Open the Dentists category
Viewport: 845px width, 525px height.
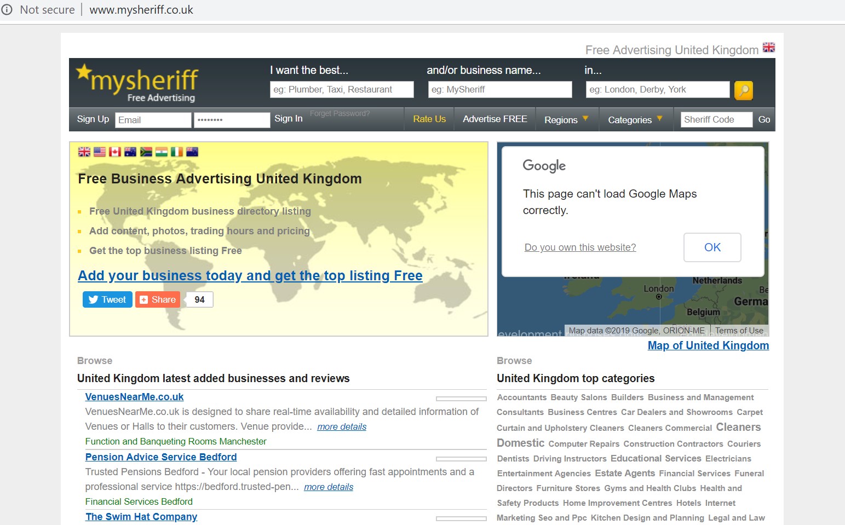[x=513, y=459]
